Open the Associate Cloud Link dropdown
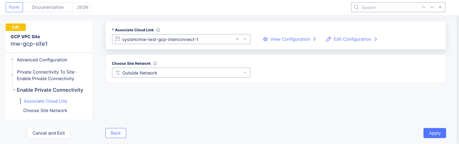Screen dimensions: 459x144 (245, 39)
